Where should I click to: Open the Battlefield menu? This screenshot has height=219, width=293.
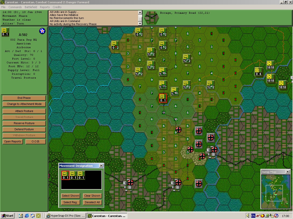pos(31,7)
